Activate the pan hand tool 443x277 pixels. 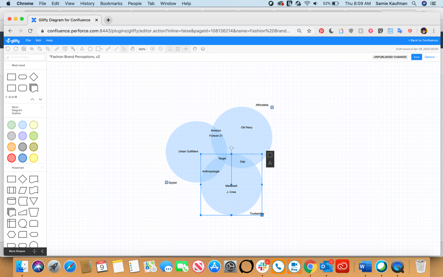(x=132, y=49)
